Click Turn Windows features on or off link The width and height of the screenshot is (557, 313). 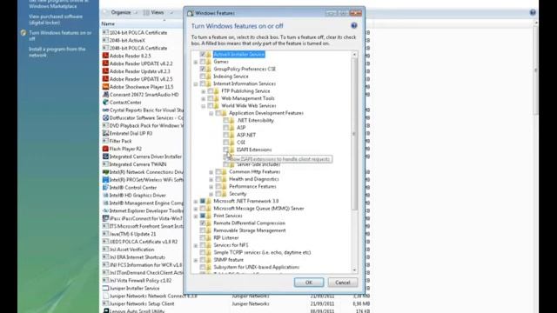pos(60,36)
